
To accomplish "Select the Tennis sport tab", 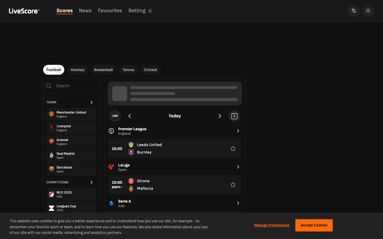I will [128, 70].
